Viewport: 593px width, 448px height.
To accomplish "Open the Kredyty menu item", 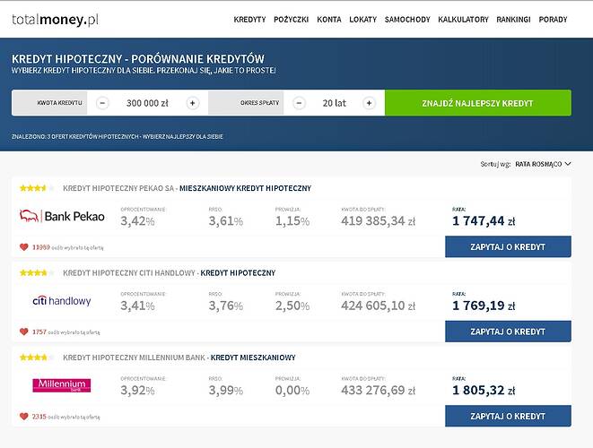I will [x=249, y=20].
